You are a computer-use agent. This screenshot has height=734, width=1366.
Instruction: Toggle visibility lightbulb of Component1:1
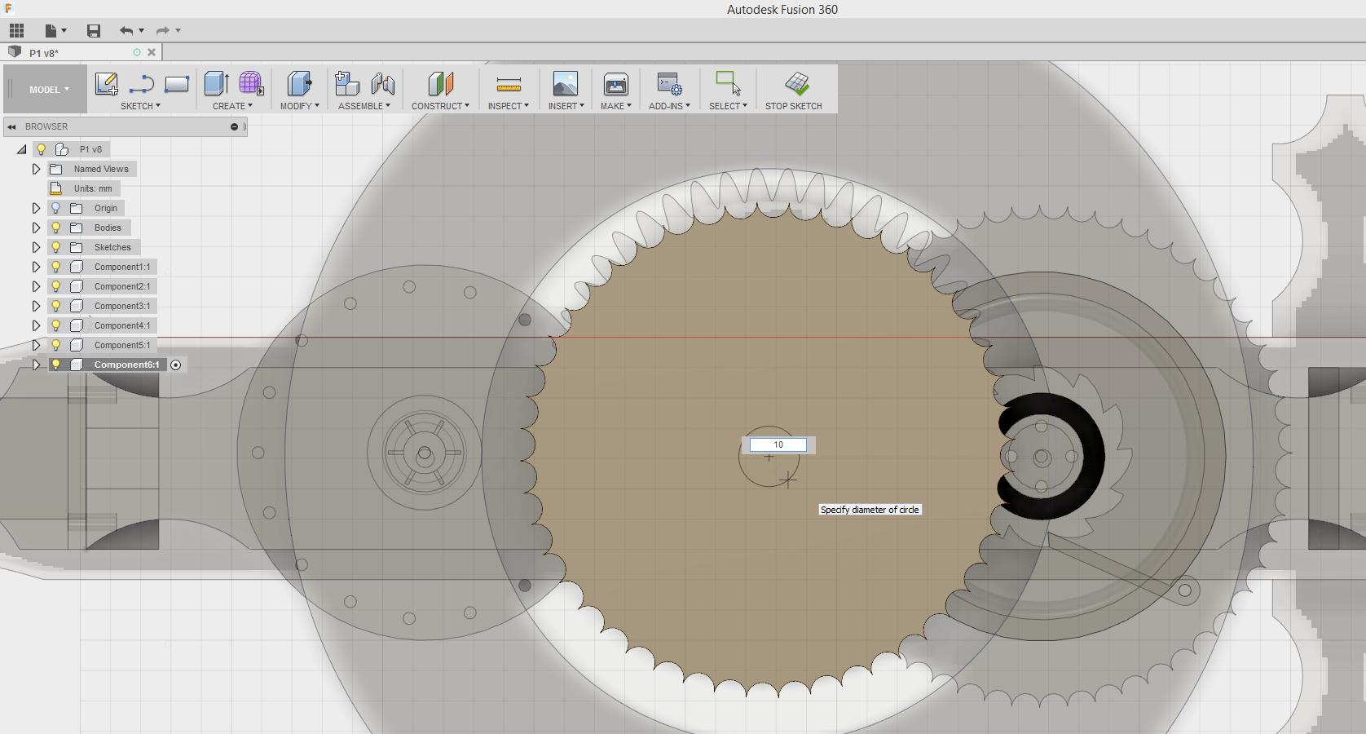tap(56, 267)
